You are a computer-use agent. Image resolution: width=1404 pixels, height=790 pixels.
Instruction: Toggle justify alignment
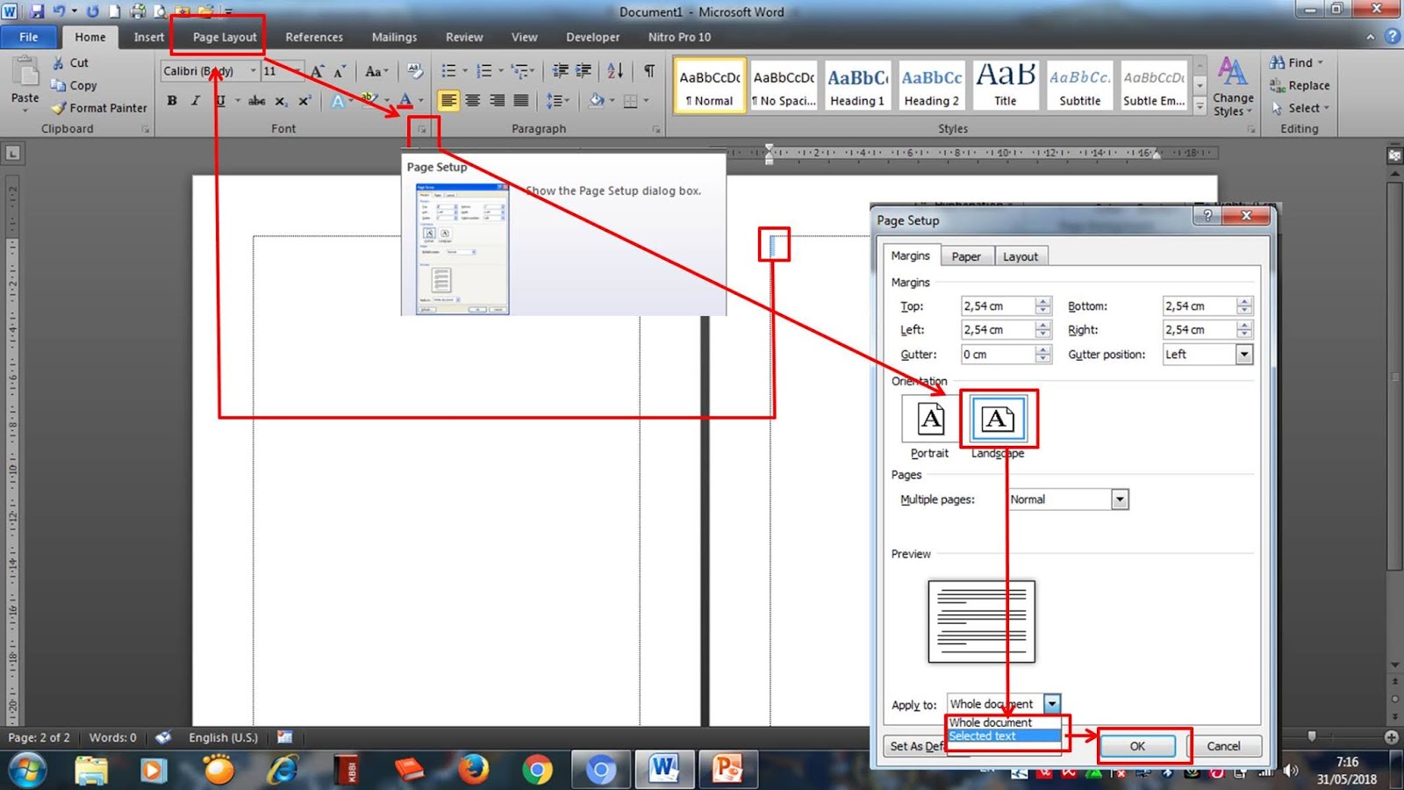(x=520, y=101)
